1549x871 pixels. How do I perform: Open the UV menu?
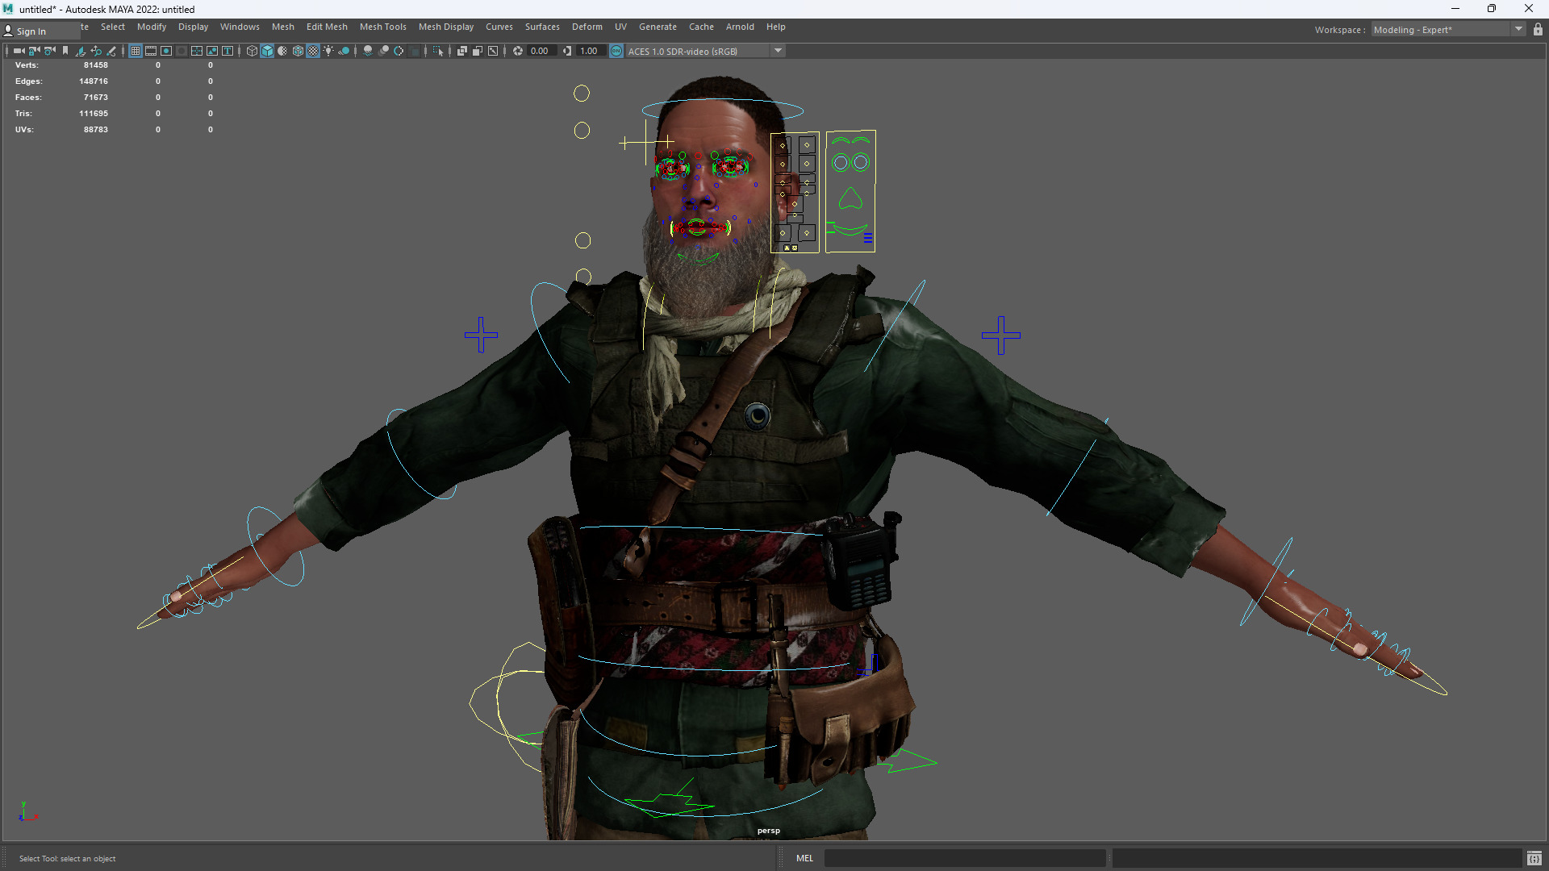(x=620, y=27)
